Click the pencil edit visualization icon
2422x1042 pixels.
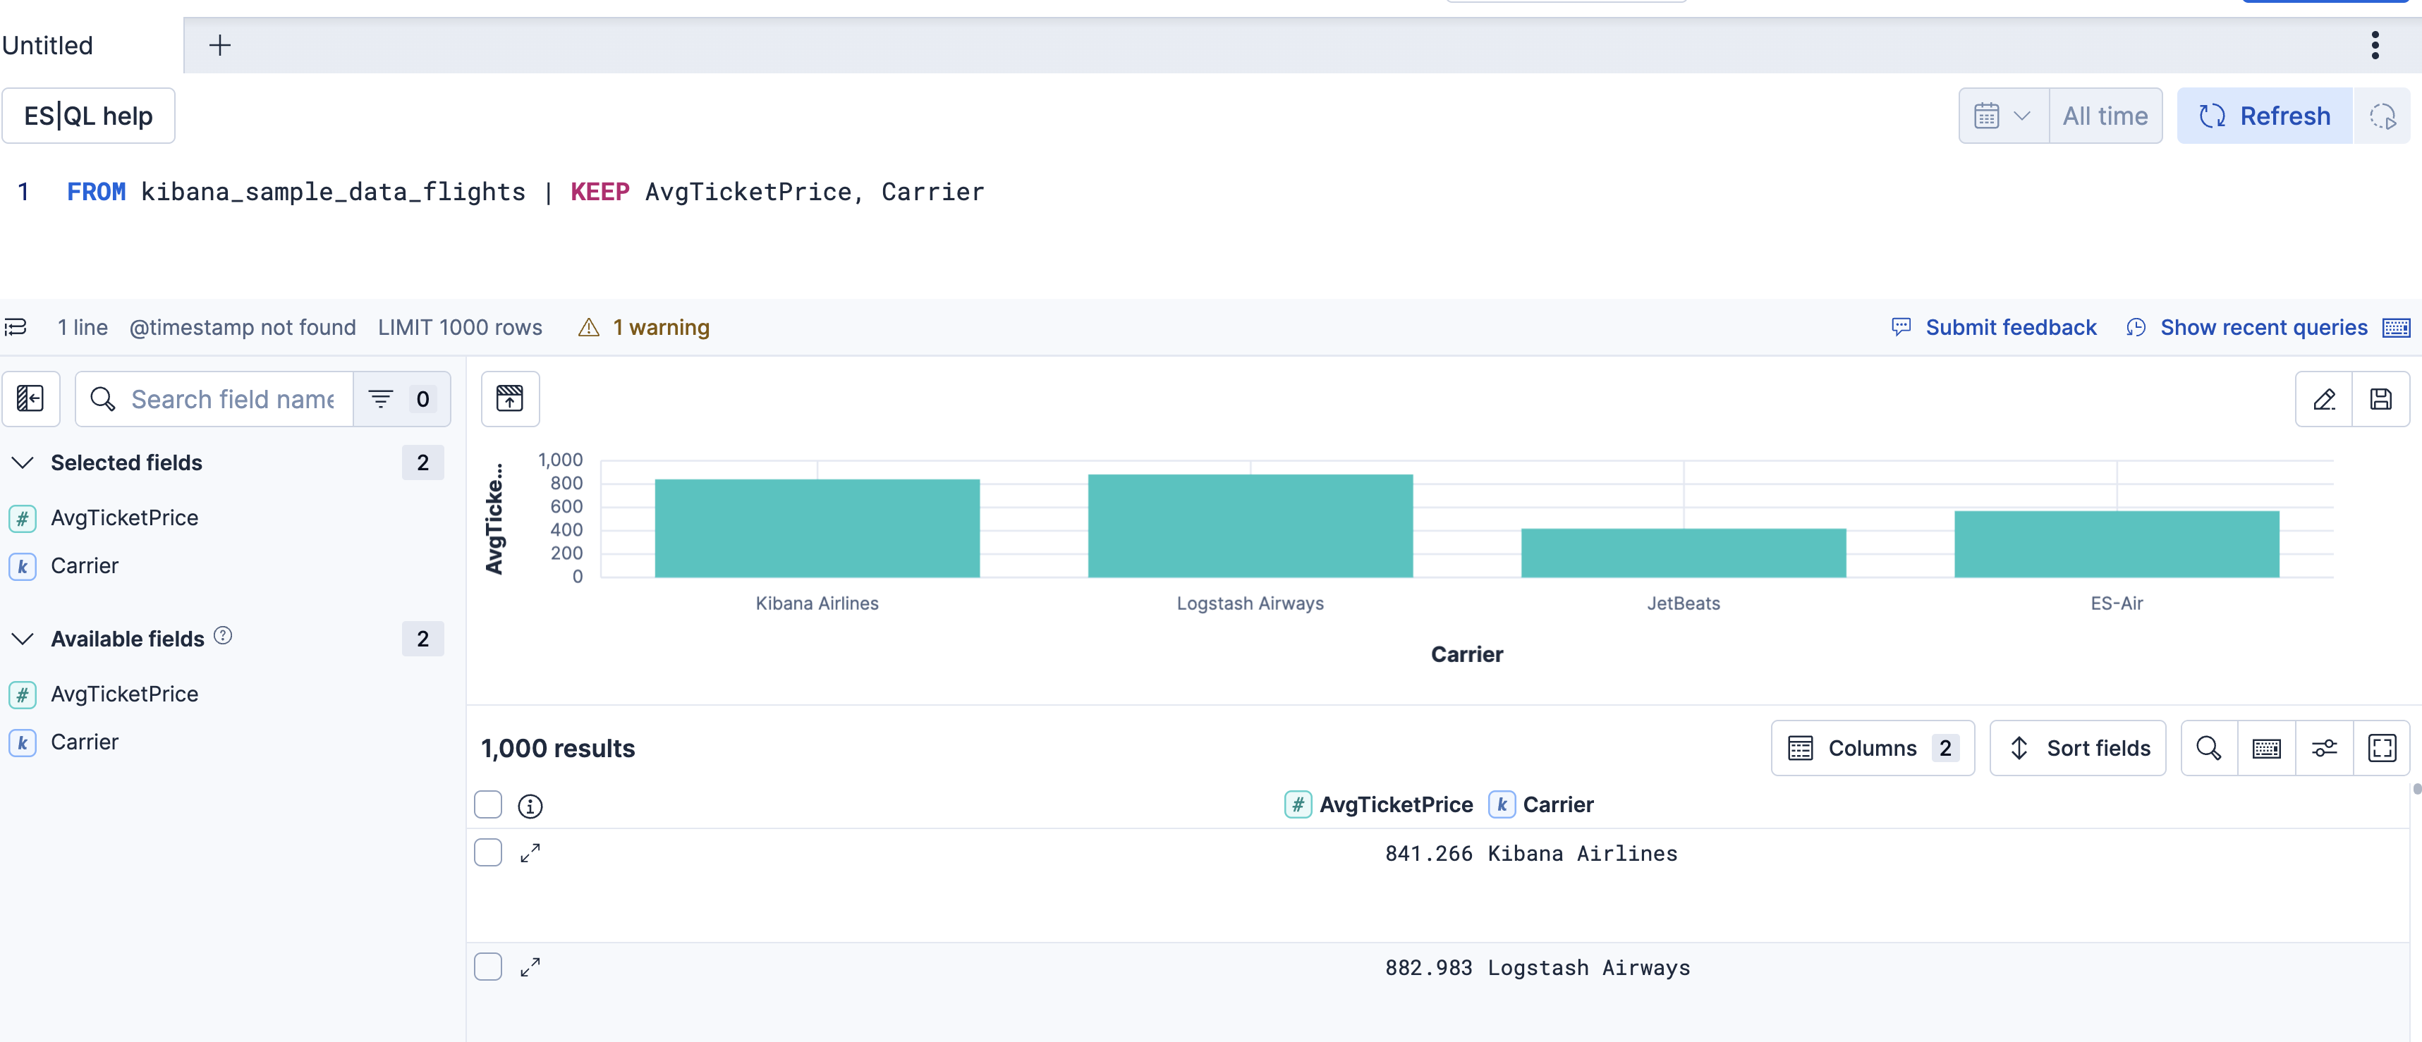tap(2323, 398)
